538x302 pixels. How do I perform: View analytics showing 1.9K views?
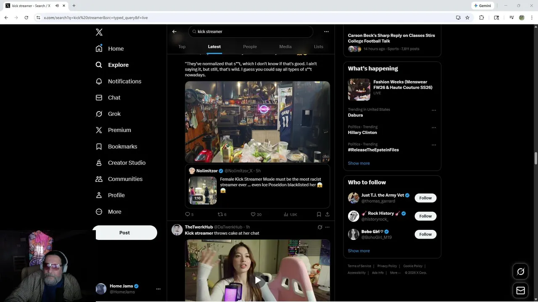point(290,214)
